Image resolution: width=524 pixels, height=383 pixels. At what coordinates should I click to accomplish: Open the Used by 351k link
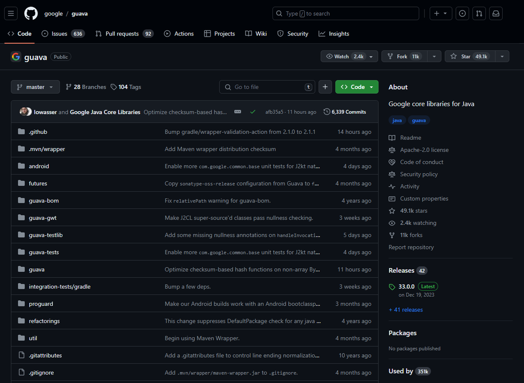click(409, 371)
